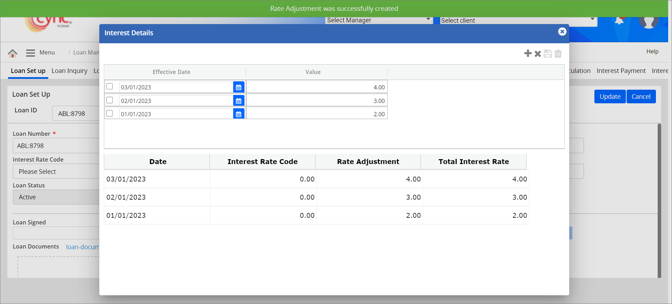Click the X cancel icon in dialog toolbar
672x304 pixels.
tap(538, 54)
